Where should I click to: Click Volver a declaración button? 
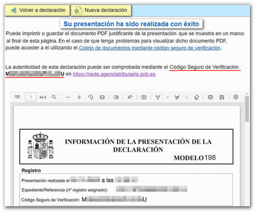[37, 10]
